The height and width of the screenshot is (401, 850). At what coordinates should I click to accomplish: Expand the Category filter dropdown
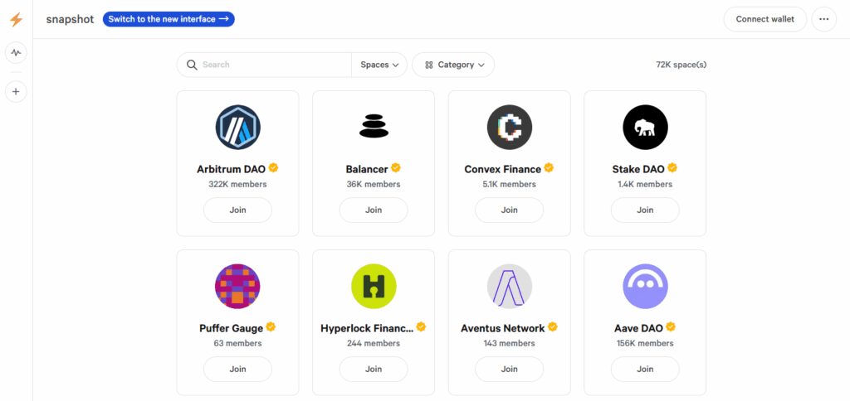pyautogui.click(x=453, y=65)
